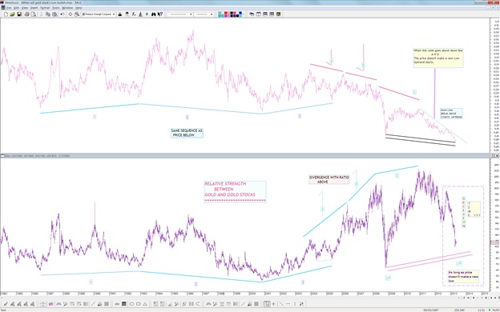The width and height of the screenshot is (500, 312).
Task: Click the 11:31 time in status bar
Action: coord(482,310)
